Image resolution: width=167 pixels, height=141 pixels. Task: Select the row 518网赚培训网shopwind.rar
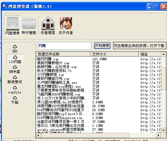(x=99, y=118)
